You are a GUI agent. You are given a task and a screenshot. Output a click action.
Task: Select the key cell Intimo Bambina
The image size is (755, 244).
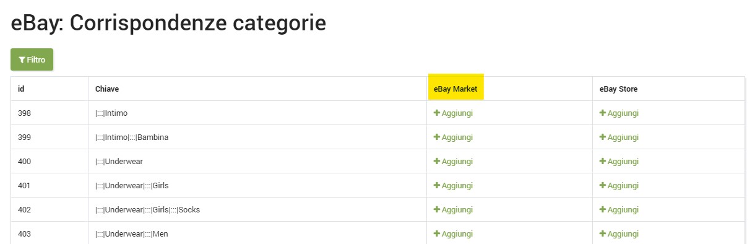point(132,137)
